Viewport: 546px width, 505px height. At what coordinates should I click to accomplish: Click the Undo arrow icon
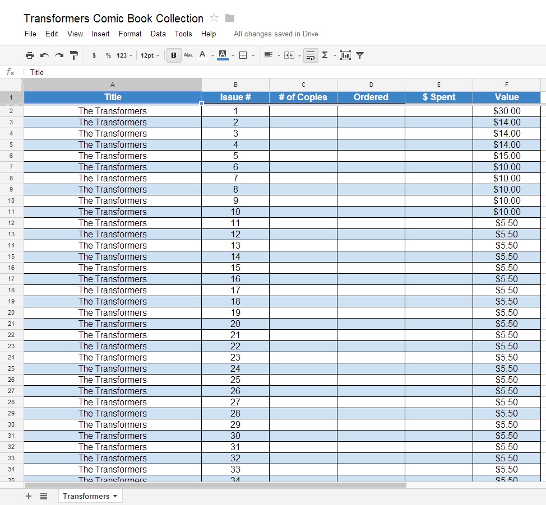[44, 55]
